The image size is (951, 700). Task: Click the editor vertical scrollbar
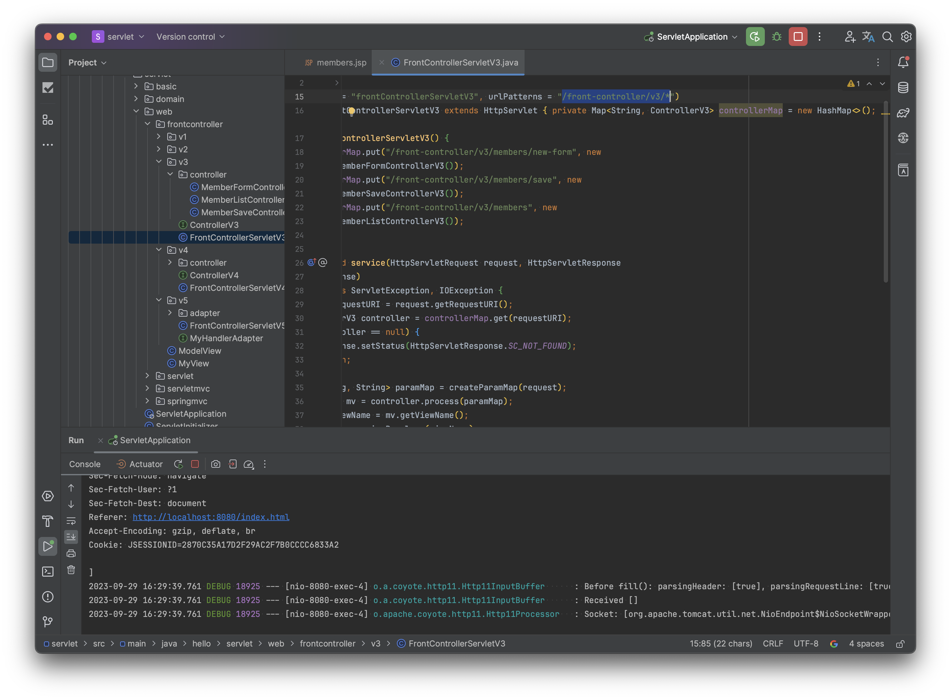pos(885,192)
